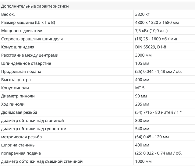Image resolution: width=195 pixels, height=166 pixels.
Task: Select the spindle bore value "105 мм"
Action: tap(142, 63)
